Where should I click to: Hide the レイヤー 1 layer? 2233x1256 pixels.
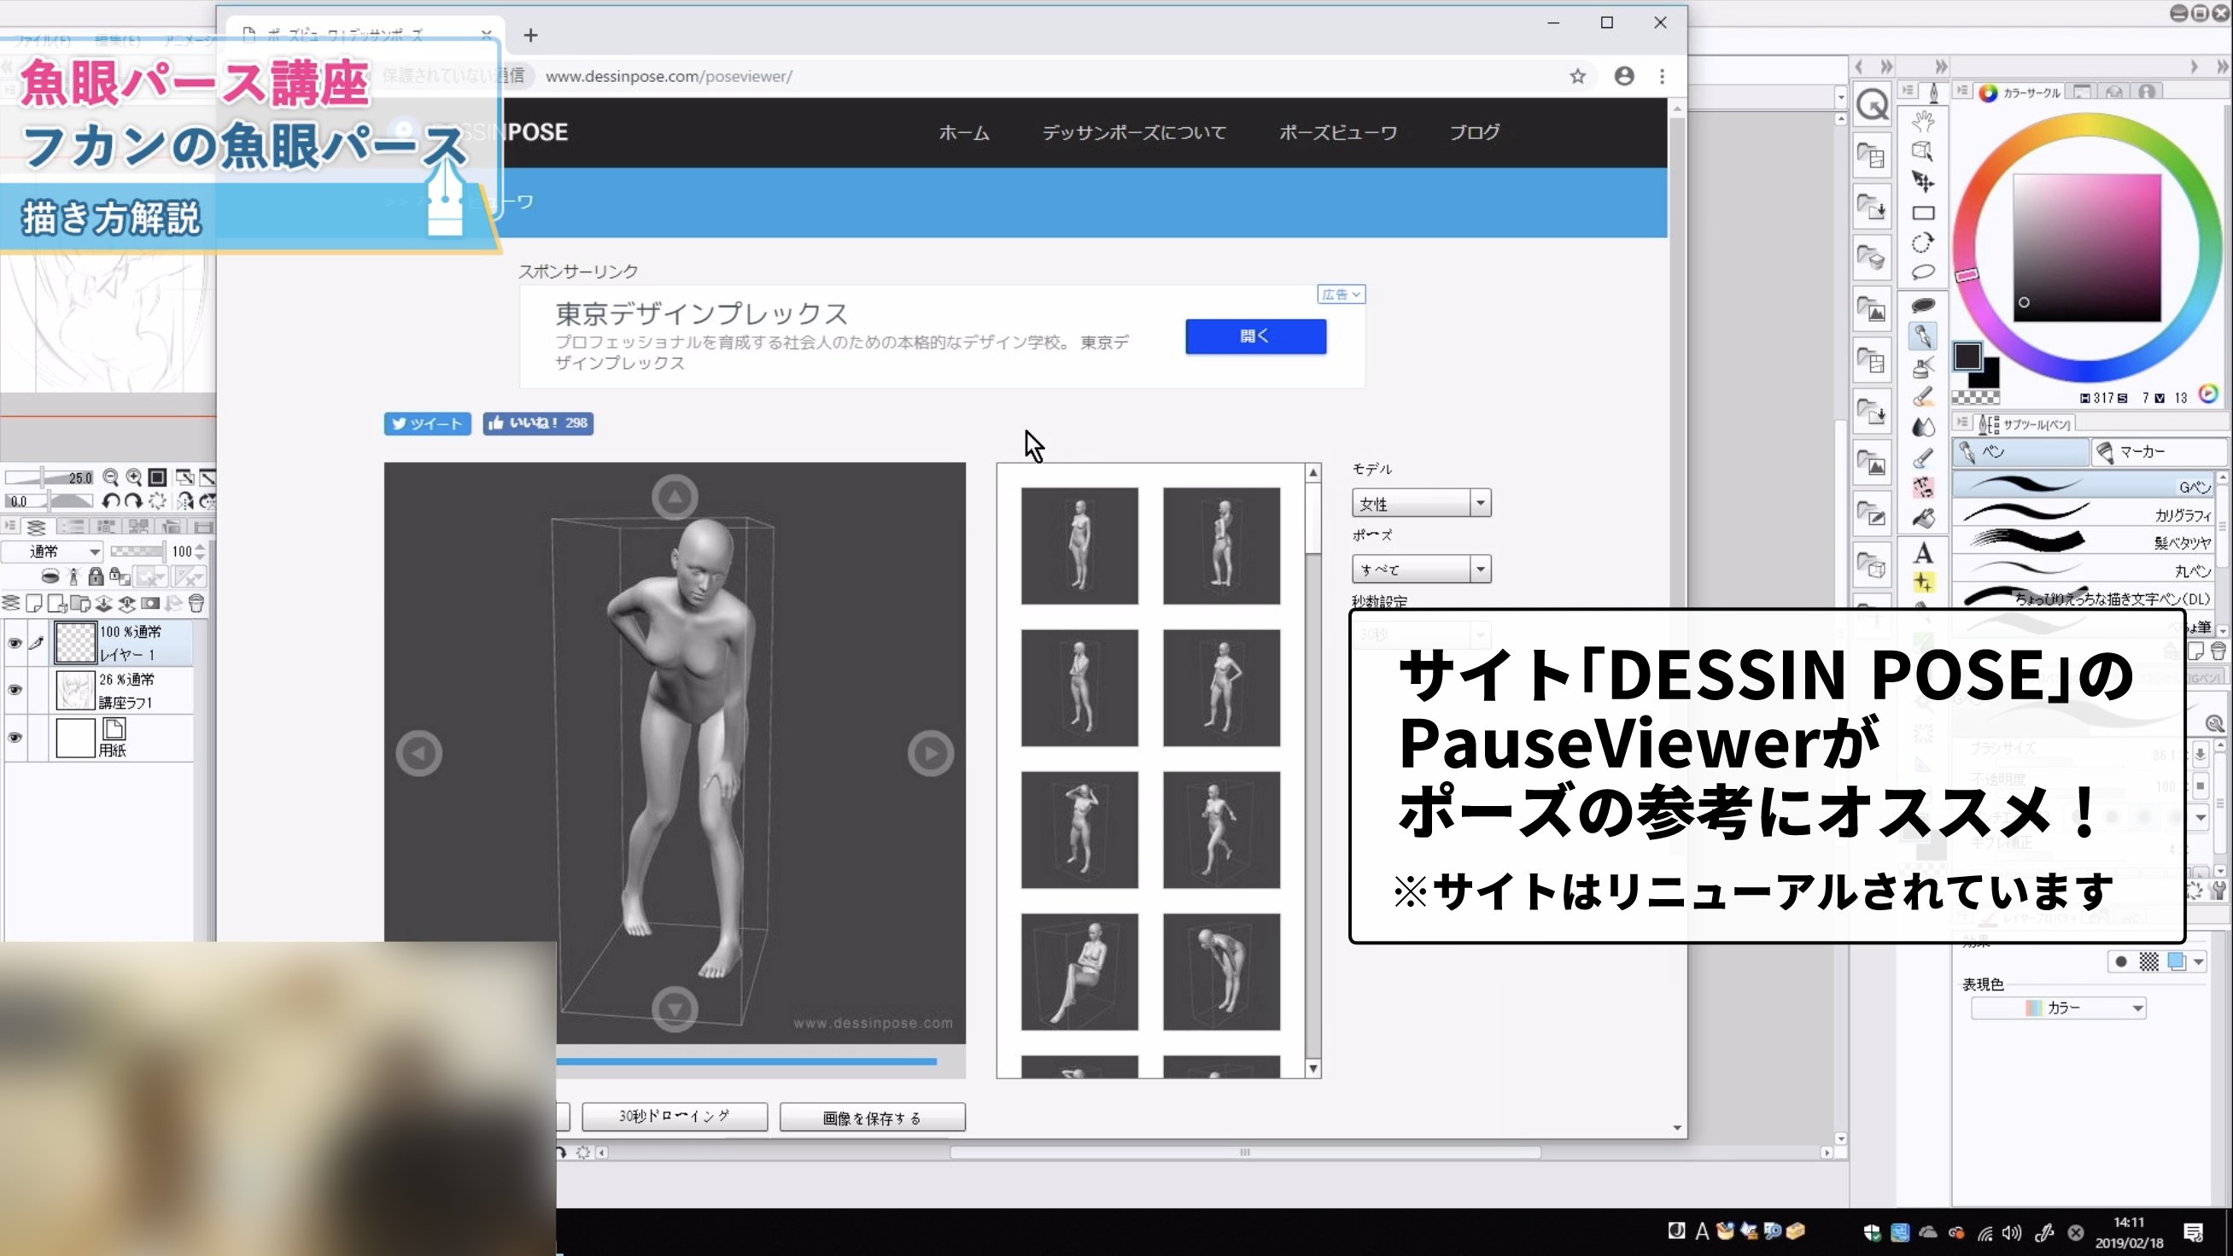15,642
